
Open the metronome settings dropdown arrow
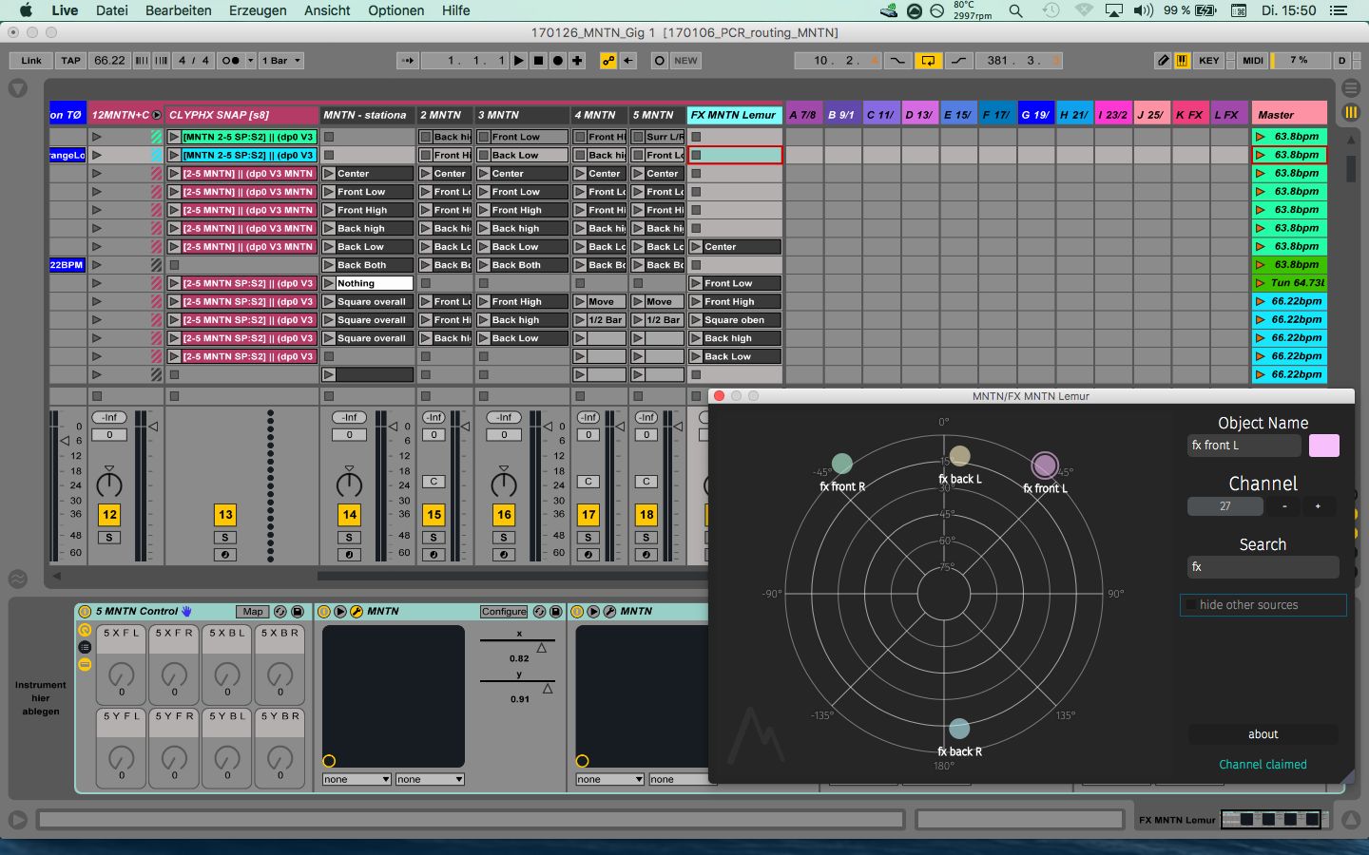click(x=250, y=60)
